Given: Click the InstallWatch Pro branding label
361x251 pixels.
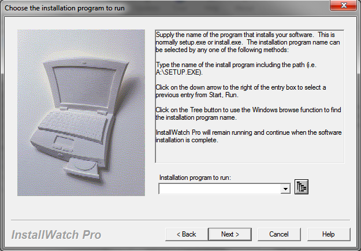Looking at the screenshot, I should [x=57, y=235].
